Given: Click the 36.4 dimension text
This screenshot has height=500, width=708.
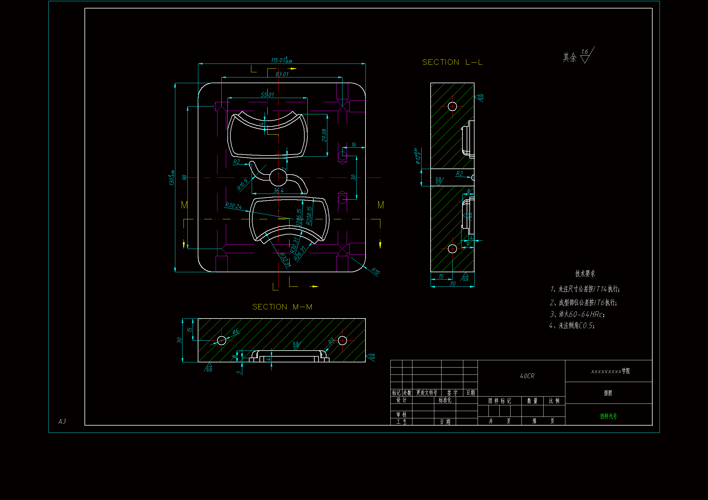Looking at the screenshot, I should point(278,191).
